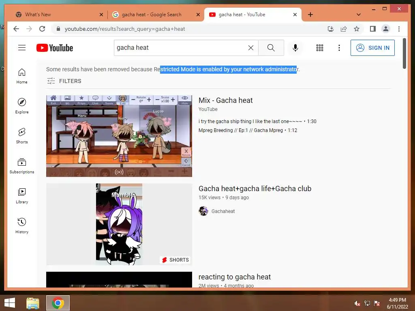Click the reacting to gacha heat thumbnail

pyautogui.click(x=119, y=279)
